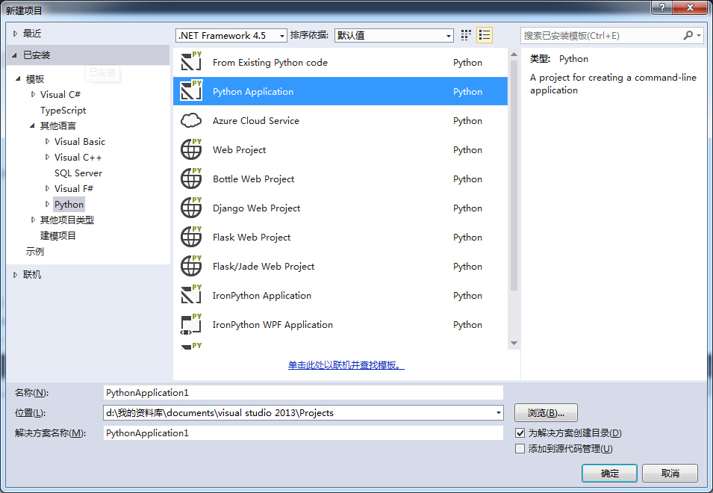This screenshot has width=713, height=493.
Task: Click the 取消 button
Action: click(x=670, y=473)
